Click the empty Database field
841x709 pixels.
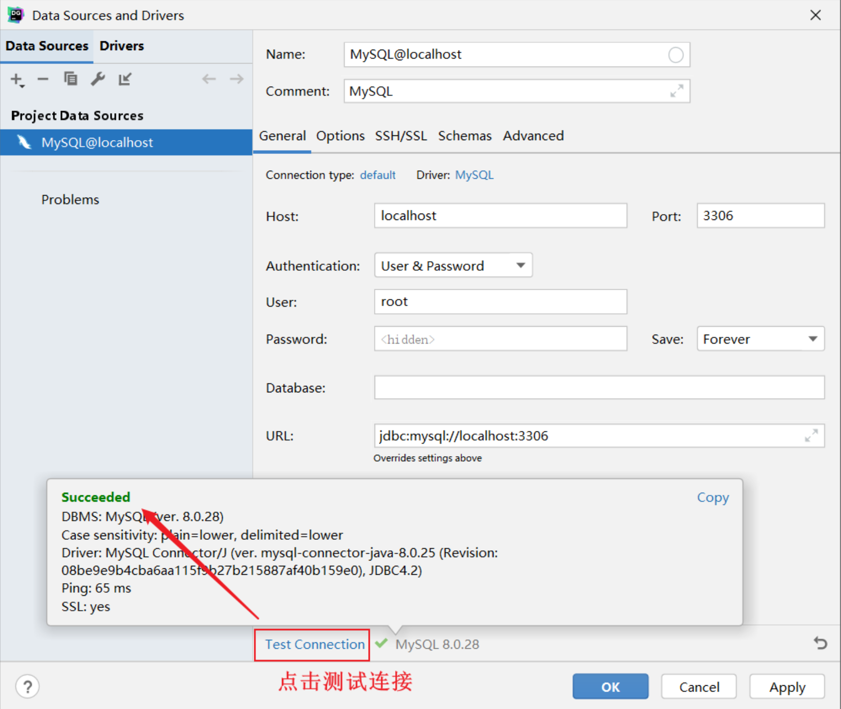[599, 388]
